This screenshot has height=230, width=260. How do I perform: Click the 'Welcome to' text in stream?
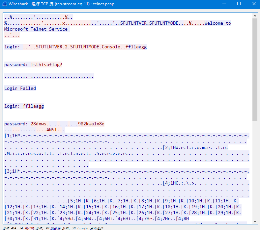click(x=217, y=23)
